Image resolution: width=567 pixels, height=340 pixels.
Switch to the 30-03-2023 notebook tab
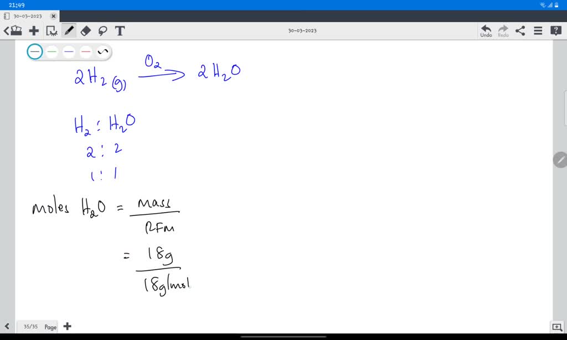pos(30,16)
